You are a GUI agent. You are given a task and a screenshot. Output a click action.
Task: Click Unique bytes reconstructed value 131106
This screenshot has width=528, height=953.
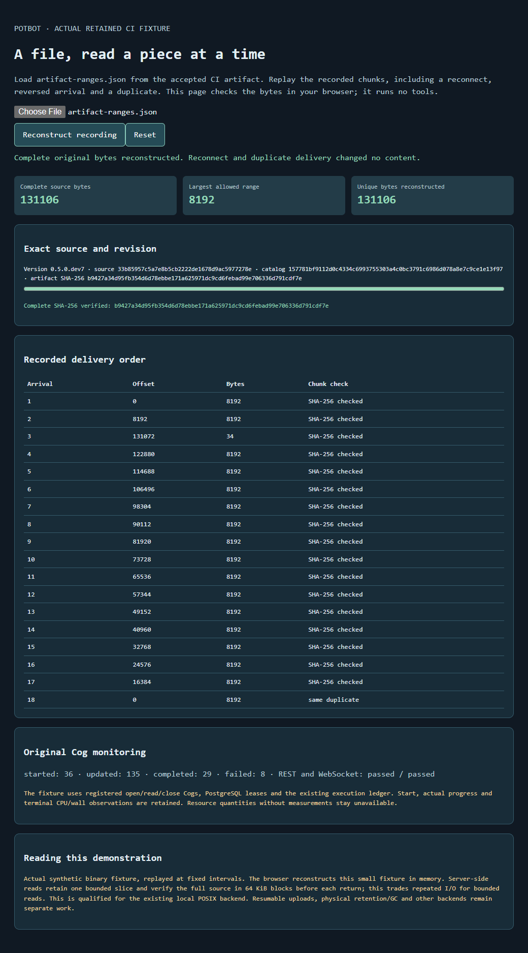(x=377, y=200)
